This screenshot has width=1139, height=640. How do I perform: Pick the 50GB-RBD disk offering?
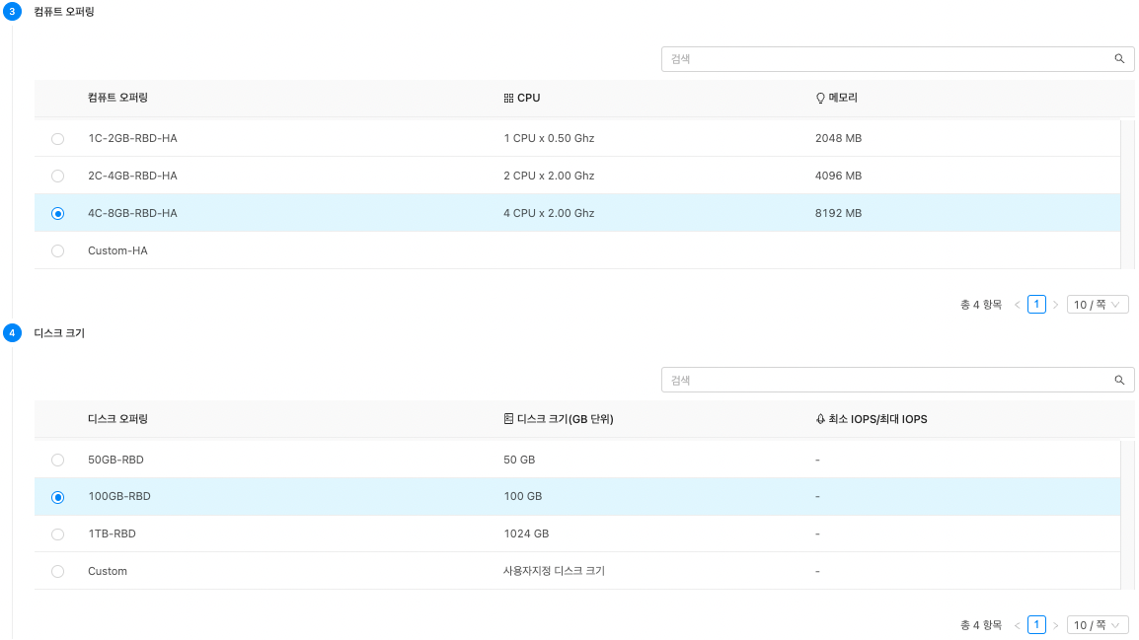tap(57, 461)
